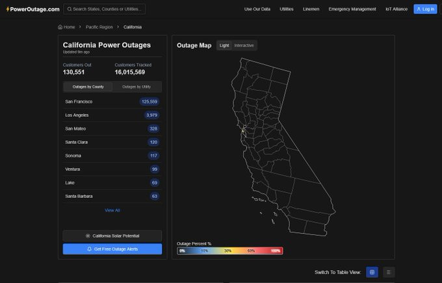Click the bell icon on Outage Alerts
The width and height of the screenshot is (442, 283).
89,249
